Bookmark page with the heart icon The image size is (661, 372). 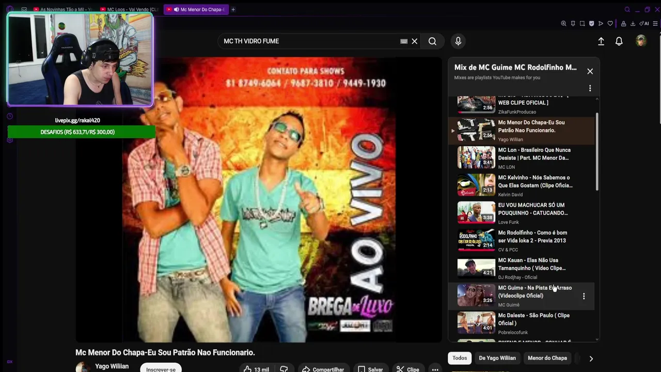pos(610,23)
